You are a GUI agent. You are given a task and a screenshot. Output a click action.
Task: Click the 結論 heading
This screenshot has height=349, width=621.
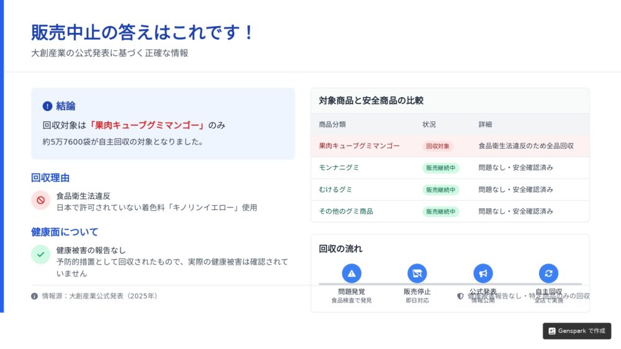pos(66,106)
